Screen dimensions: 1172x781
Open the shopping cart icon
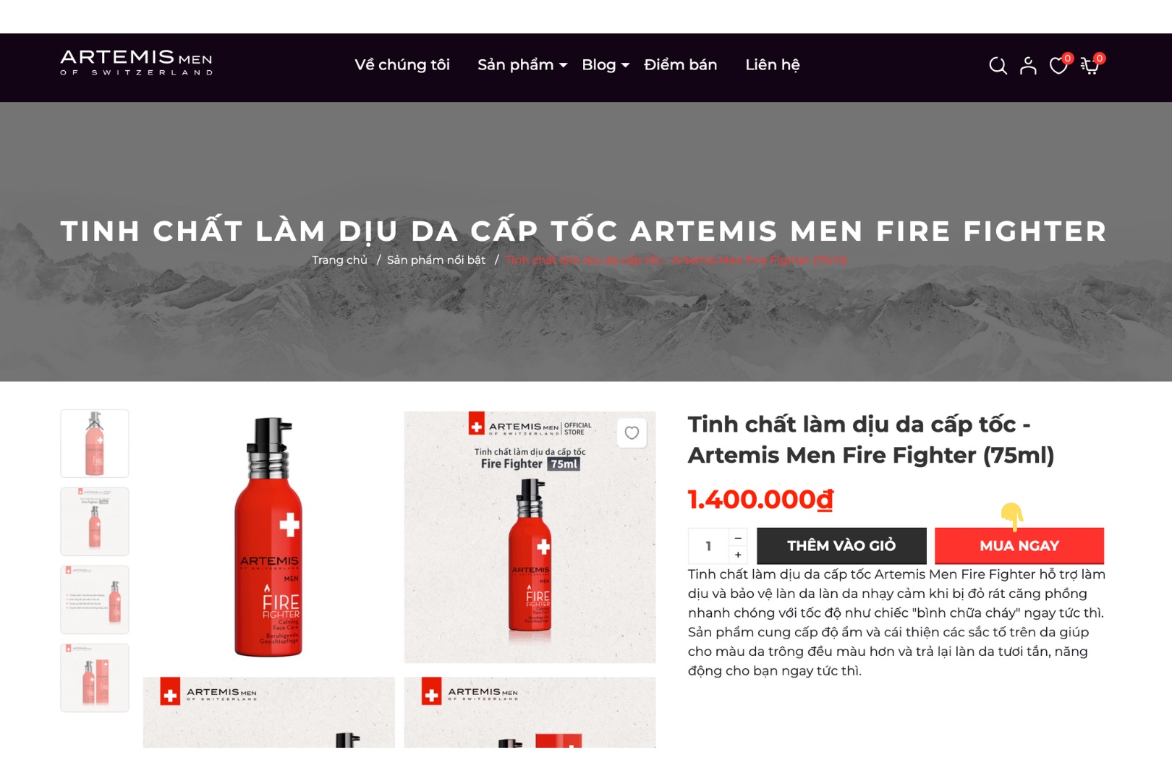pos(1090,66)
